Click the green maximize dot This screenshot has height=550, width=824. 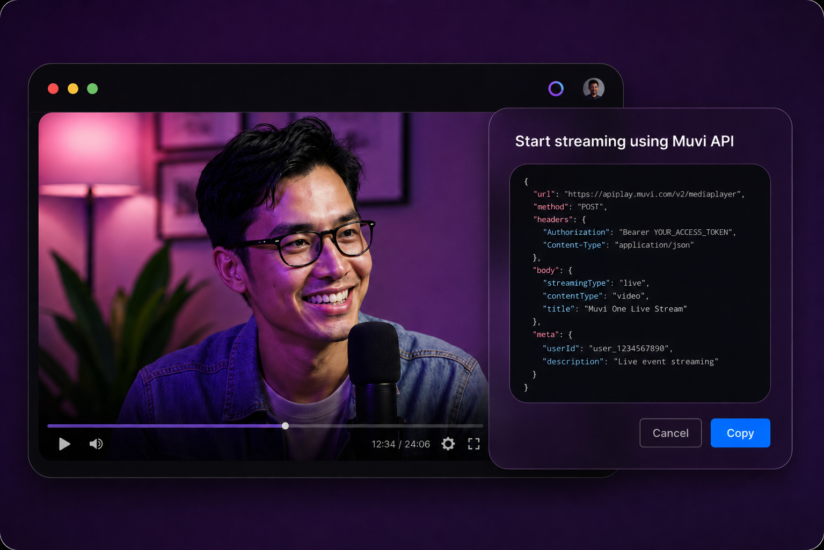92,89
